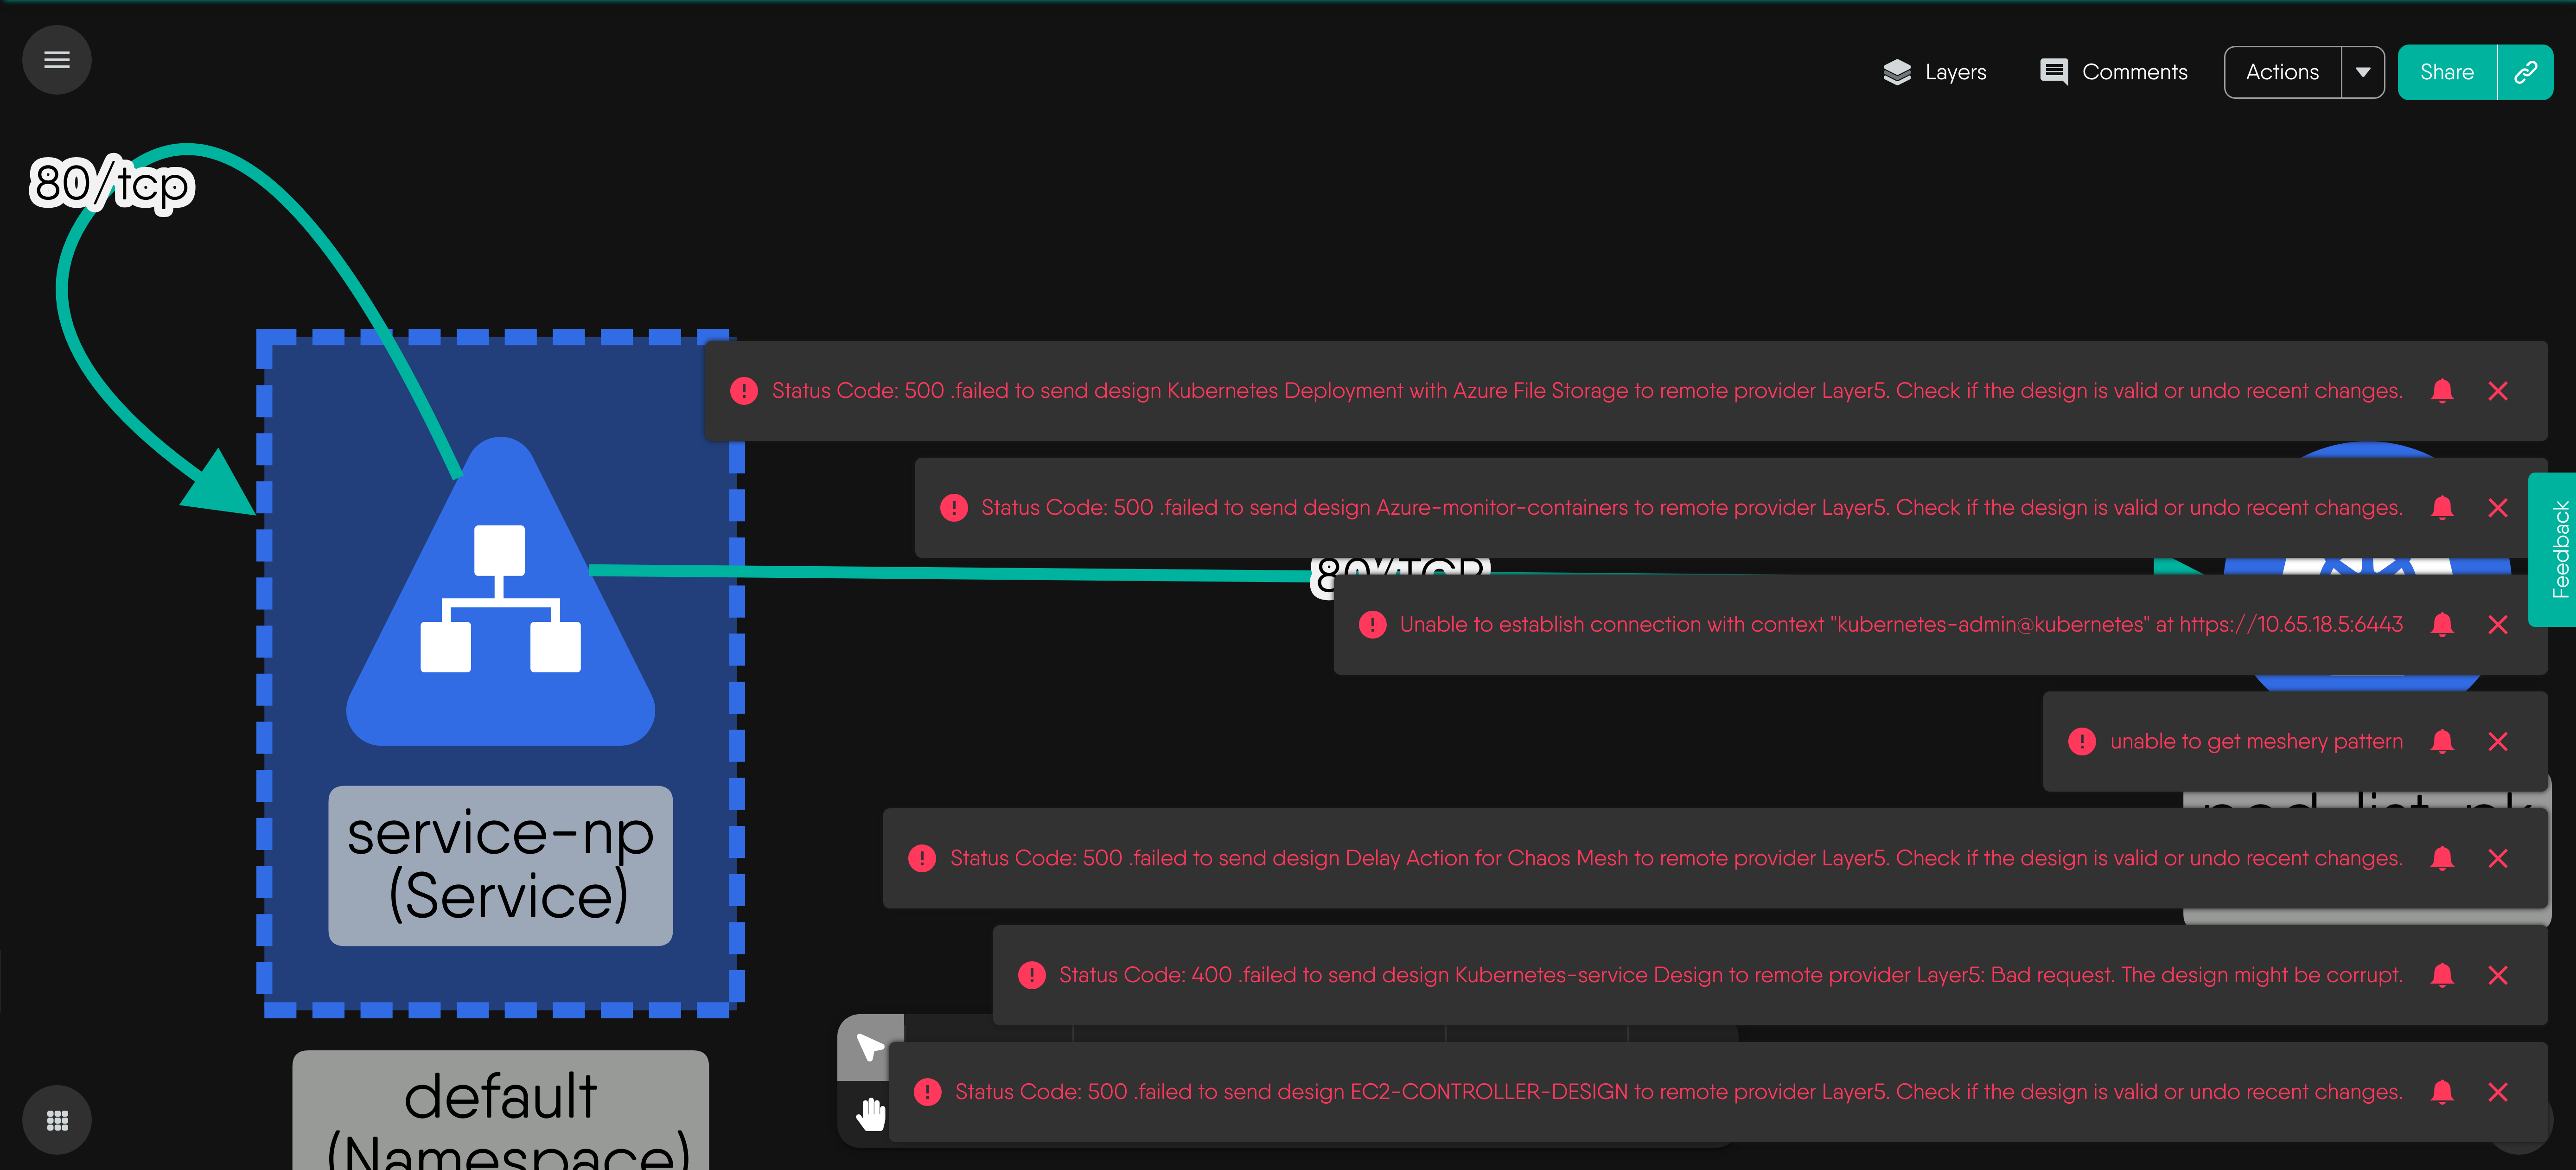Dismiss the Azure File Storage error notification
The image size is (2576, 1170).
[2497, 391]
